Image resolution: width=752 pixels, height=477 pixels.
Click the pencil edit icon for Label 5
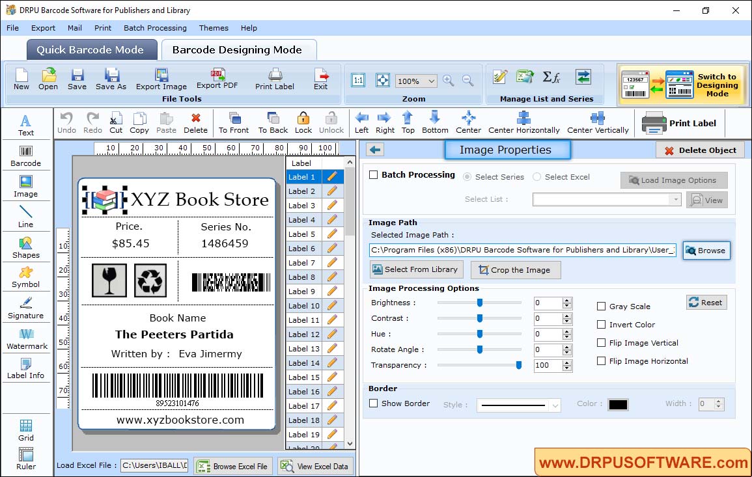pos(332,234)
